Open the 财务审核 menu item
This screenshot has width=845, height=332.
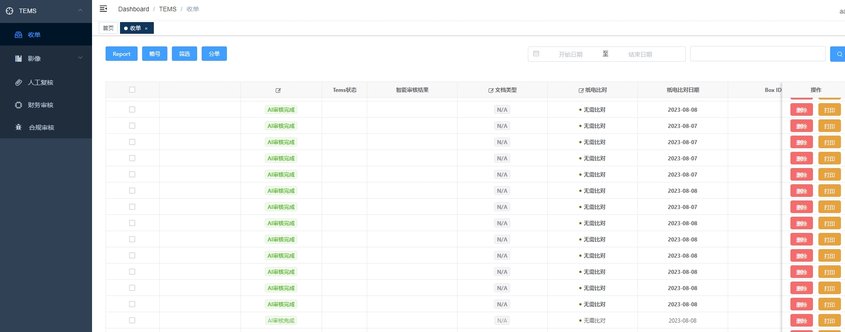pos(46,105)
